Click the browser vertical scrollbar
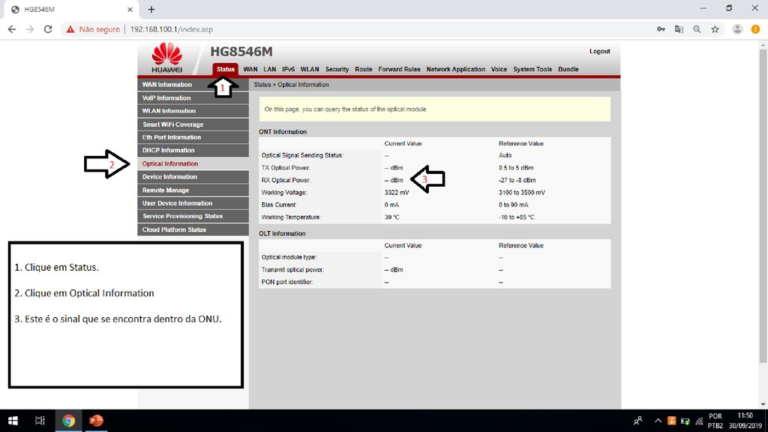Image resolution: width=768 pixels, height=432 pixels. pos(763,205)
